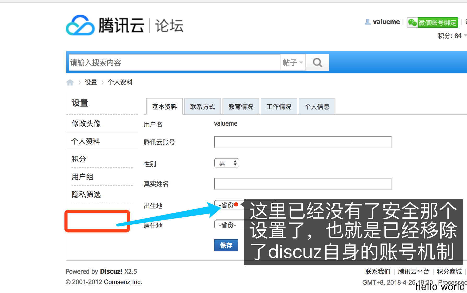Click the 个人资料 breadcrumb link

point(120,82)
